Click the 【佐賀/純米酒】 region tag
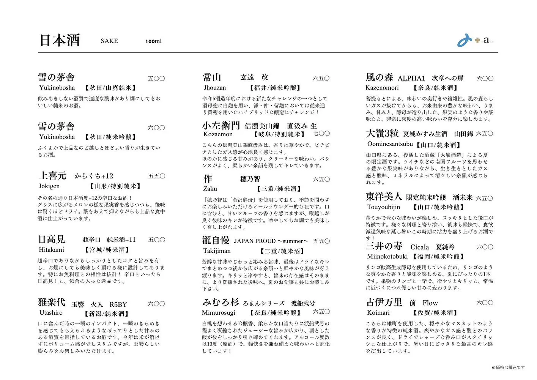The image size is (537, 380). [x=435, y=313]
